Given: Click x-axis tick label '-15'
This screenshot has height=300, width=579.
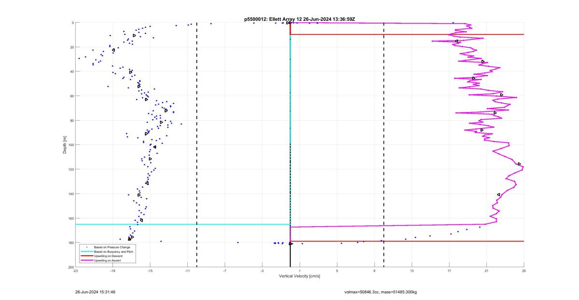Looking at the screenshot, I should point(150,271).
